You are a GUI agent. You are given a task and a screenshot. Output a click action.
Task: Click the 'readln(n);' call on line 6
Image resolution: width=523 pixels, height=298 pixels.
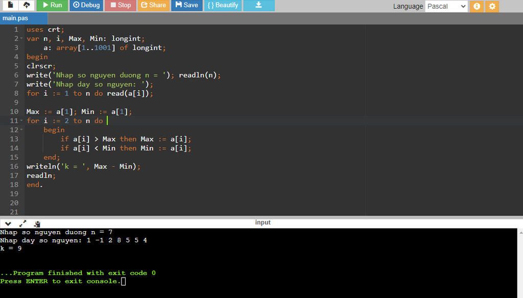pyautogui.click(x=200, y=75)
